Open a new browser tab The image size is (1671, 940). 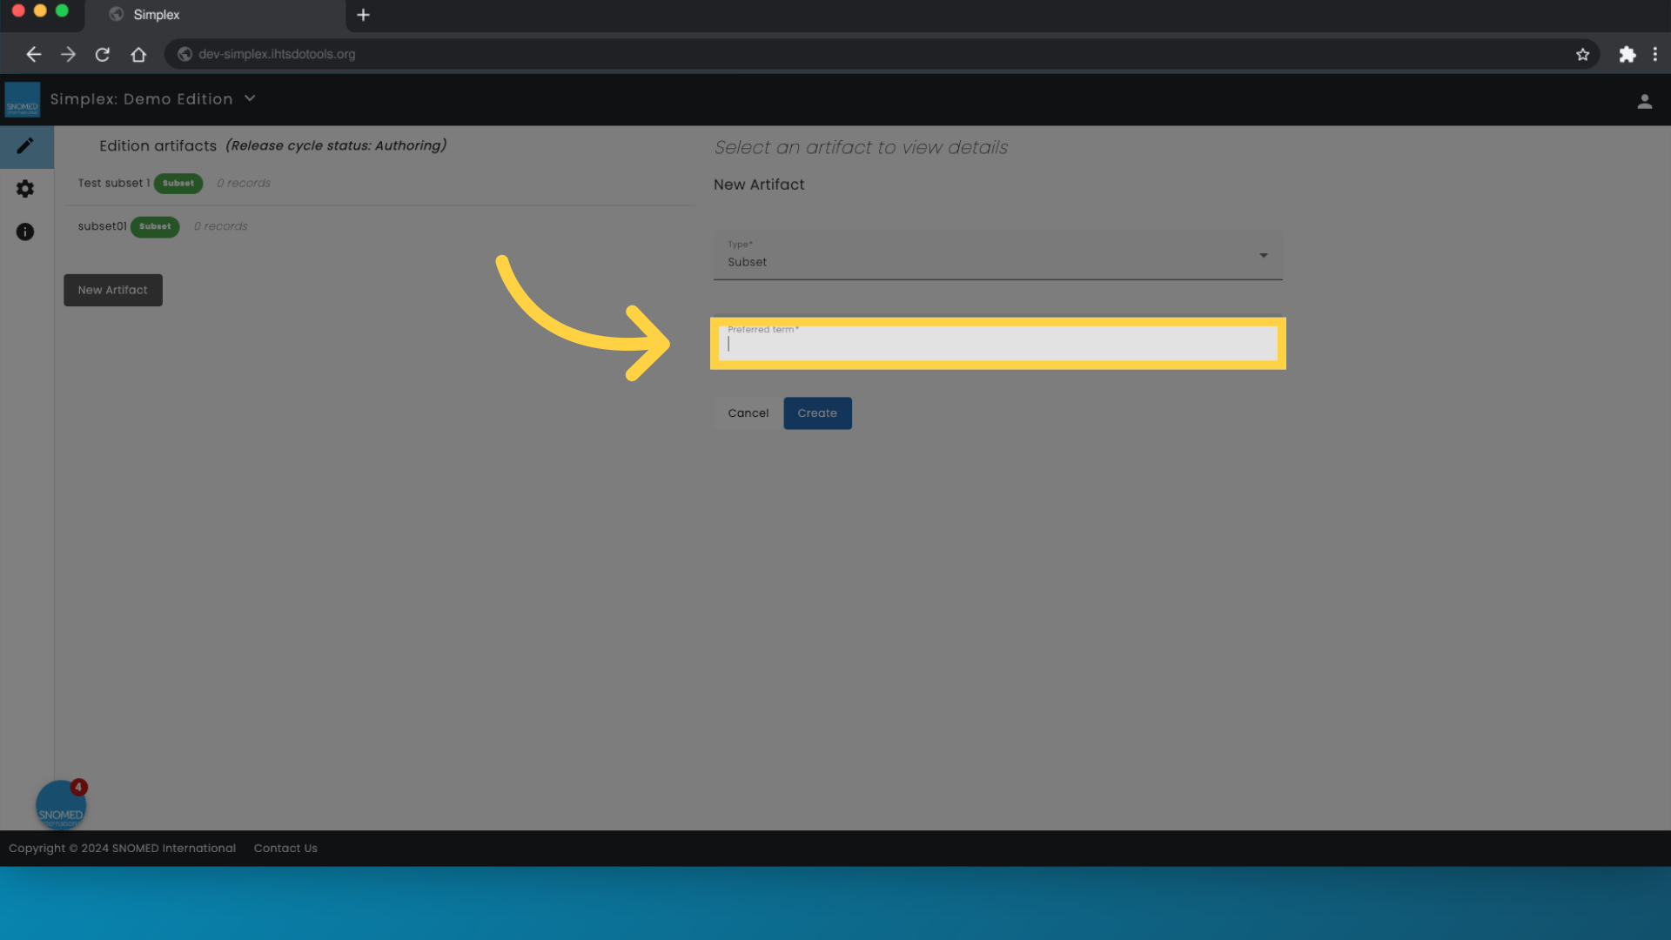point(364,15)
